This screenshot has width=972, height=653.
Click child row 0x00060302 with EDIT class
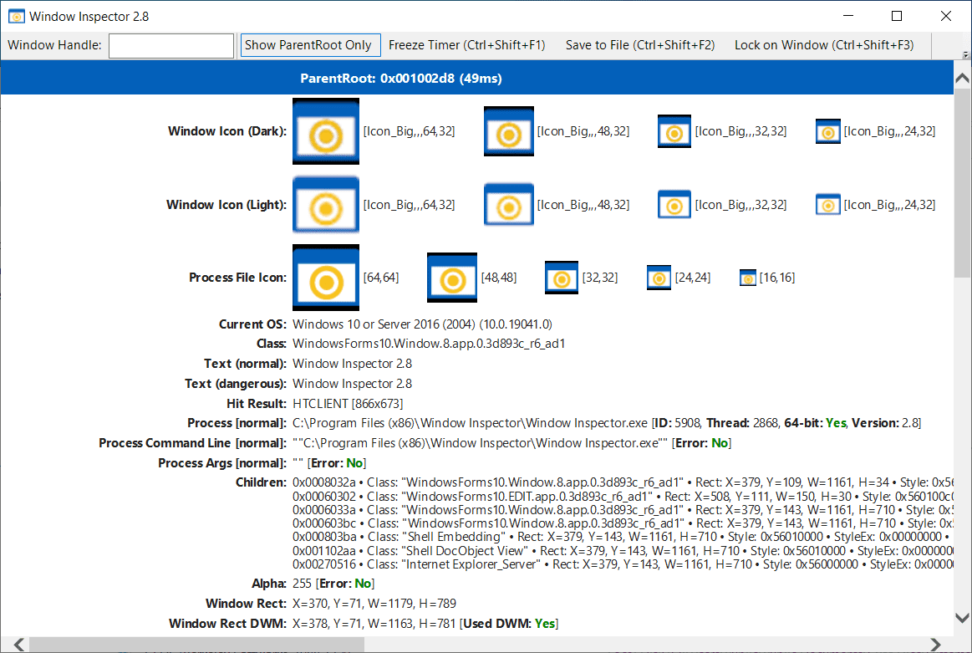click(623, 496)
